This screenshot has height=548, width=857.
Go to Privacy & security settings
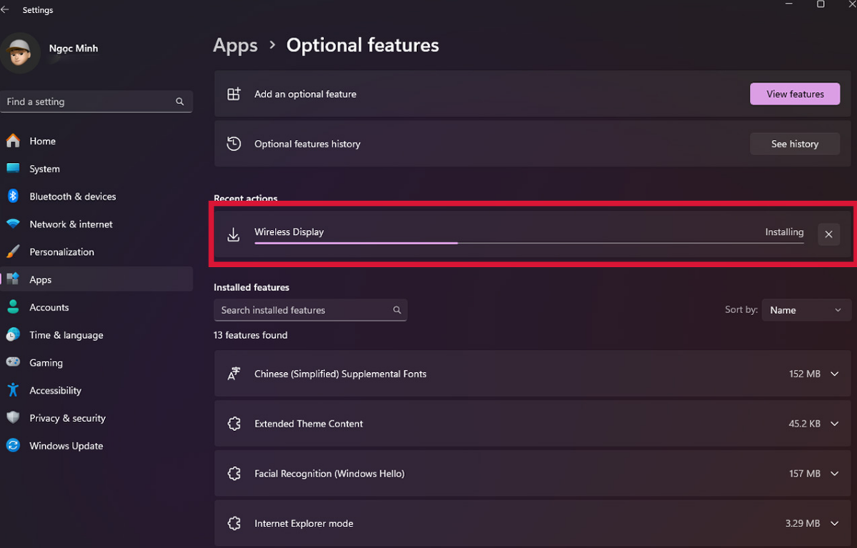pyautogui.click(x=67, y=418)
